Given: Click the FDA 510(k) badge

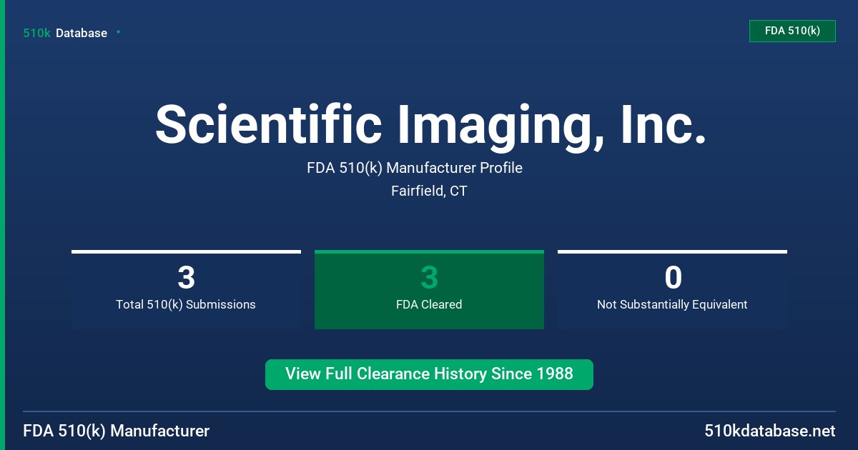Looking at the screenshot, I should pyautogui.click(x=792, y=31).
